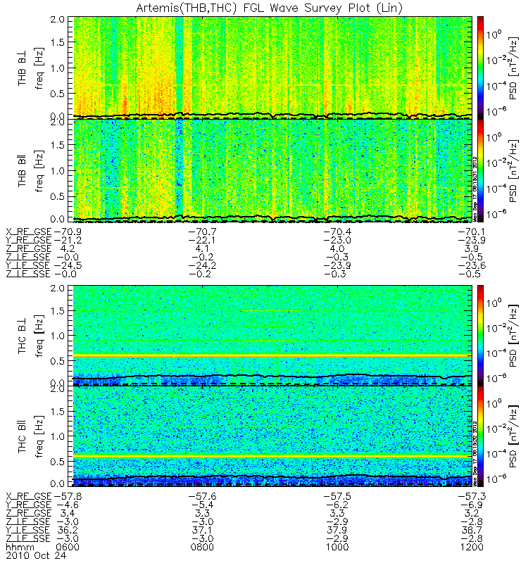Click the yellow 0.6 Hz band in THC B∥ spectrogram

pos(272,456)
